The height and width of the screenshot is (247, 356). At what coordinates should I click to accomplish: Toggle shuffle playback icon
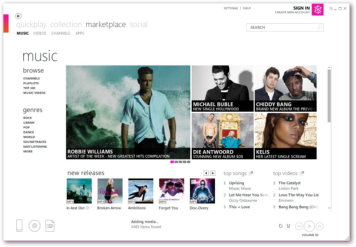[x=288, y=226]
